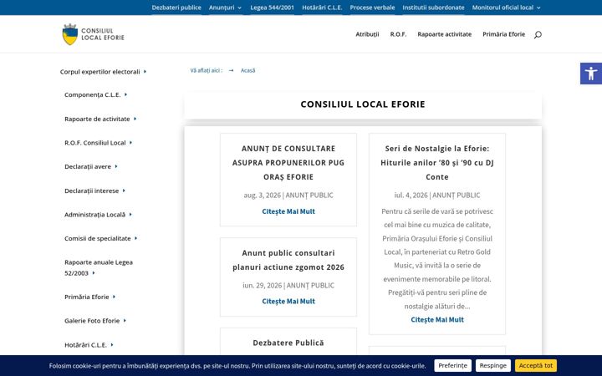The width and height of the screenshot is (602, 376).
Task: Open the accessibility tools widget
Action: coord(591,74)
